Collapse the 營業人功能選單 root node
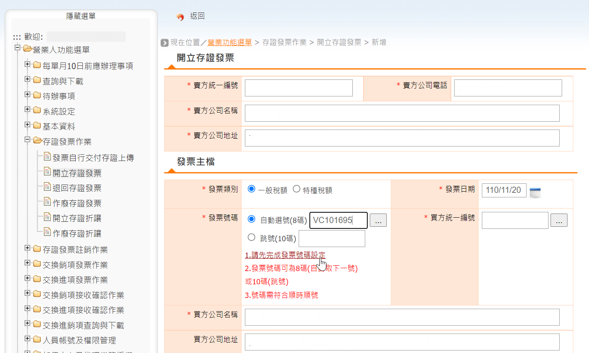 click(17, 48)
